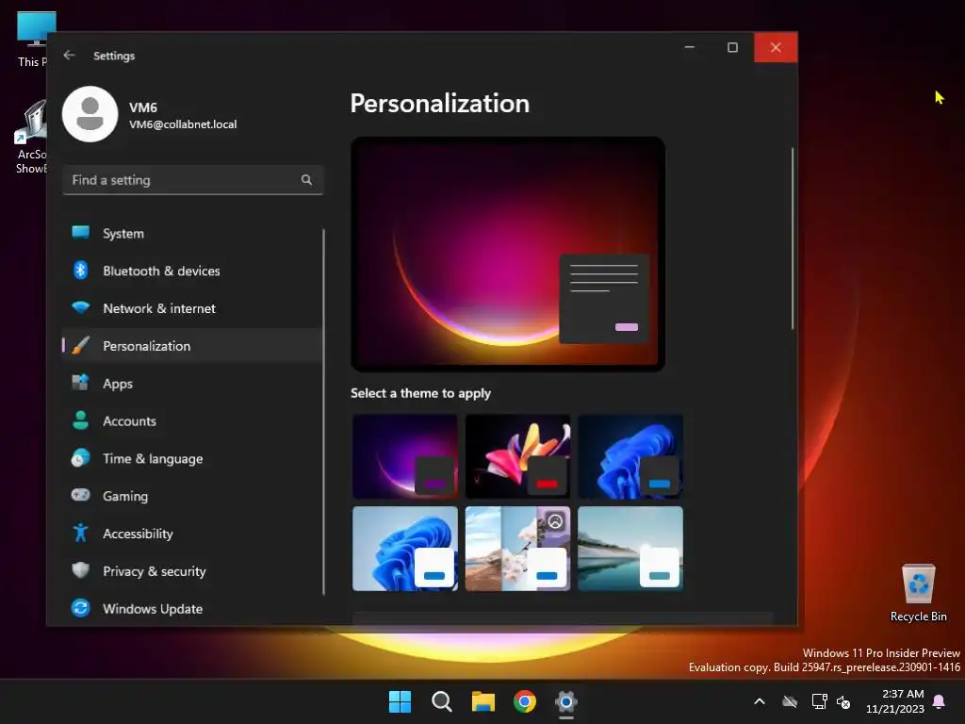The height and width of the screenshot is (724, 965).
Task: Select System in settings sidebar
Action: tap(192, 234)
